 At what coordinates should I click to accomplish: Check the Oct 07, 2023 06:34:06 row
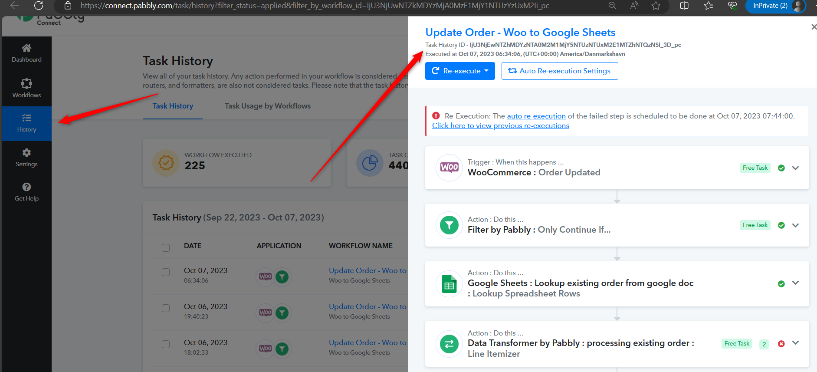pos(166,272)
